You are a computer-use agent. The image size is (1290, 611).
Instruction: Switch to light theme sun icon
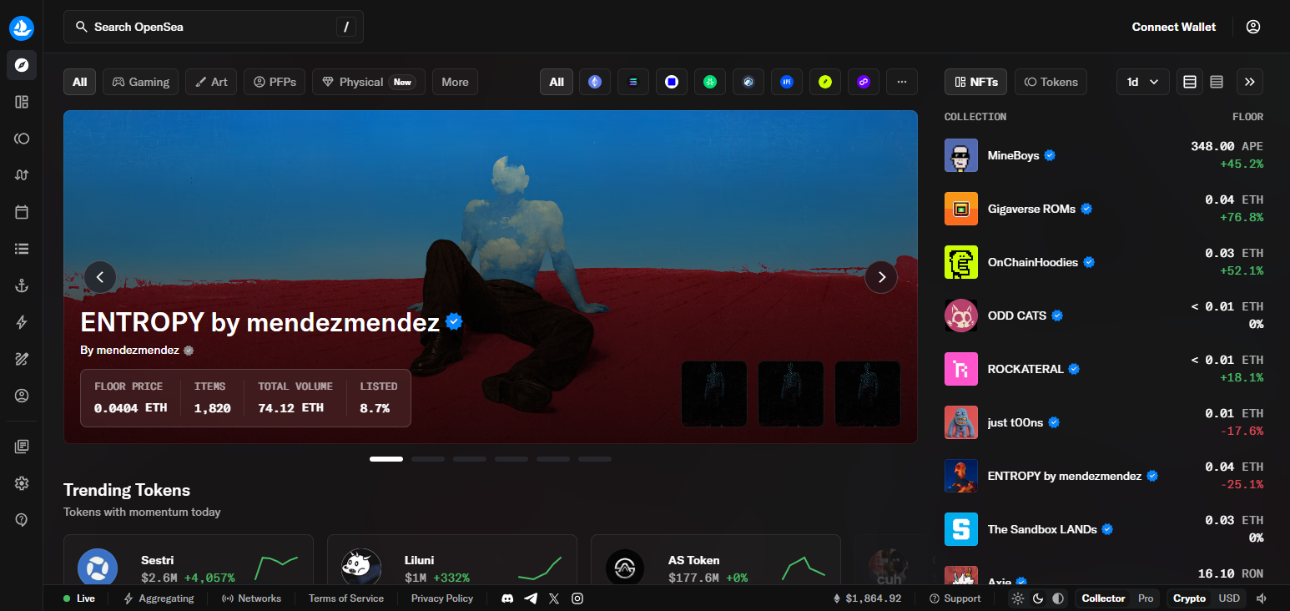(1018, 598)
